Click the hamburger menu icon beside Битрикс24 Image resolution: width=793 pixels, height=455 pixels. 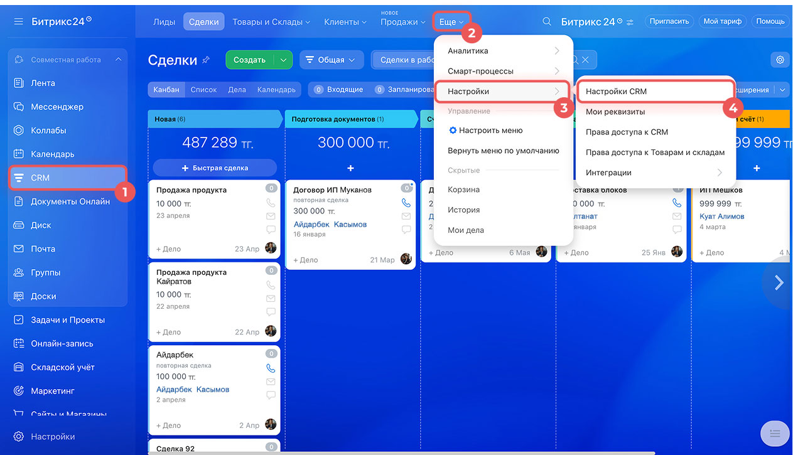coord(18,21)
